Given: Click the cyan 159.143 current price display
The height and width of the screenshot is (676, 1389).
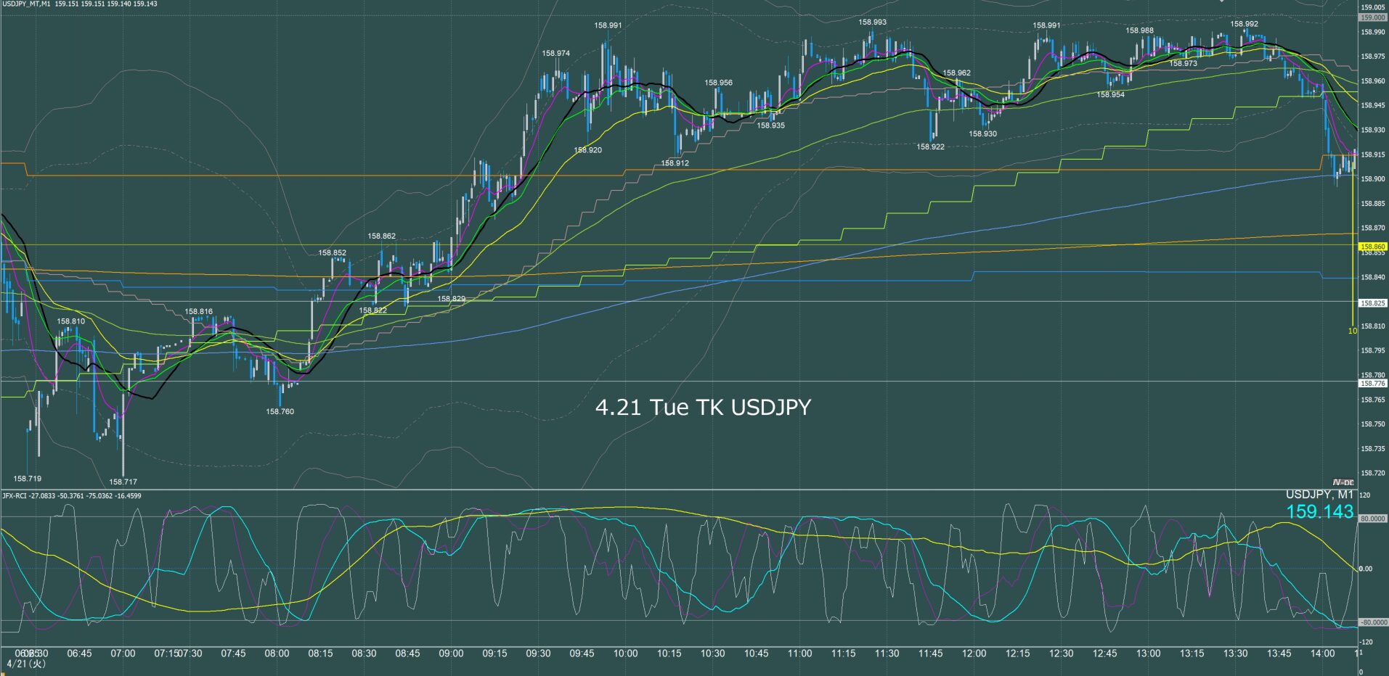Looking at the screenshot, I should (1319, 512).
